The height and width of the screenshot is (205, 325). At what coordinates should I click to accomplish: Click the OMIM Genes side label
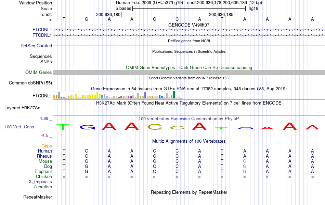(x=39, y=73)
